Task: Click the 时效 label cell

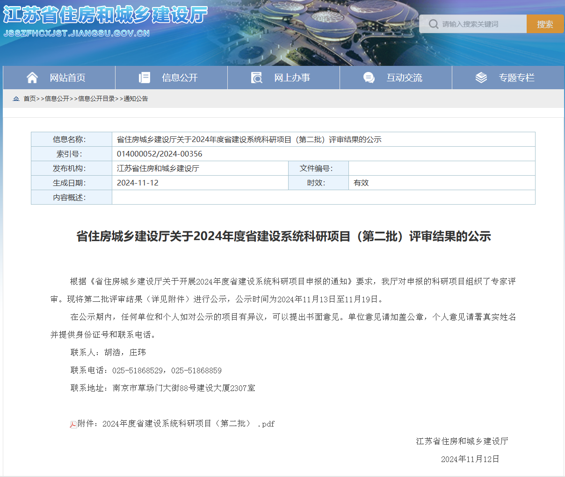Action: pyautogui.click(x=319, y=183)
